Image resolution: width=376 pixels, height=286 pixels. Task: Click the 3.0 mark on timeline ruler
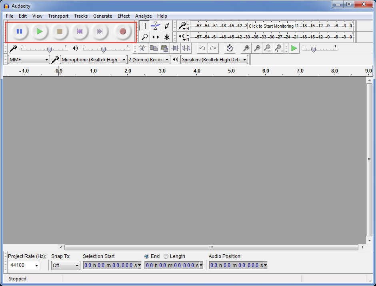[162, 71]
